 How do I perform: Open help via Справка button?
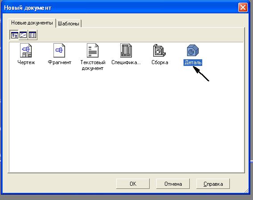tap(213, 184)
